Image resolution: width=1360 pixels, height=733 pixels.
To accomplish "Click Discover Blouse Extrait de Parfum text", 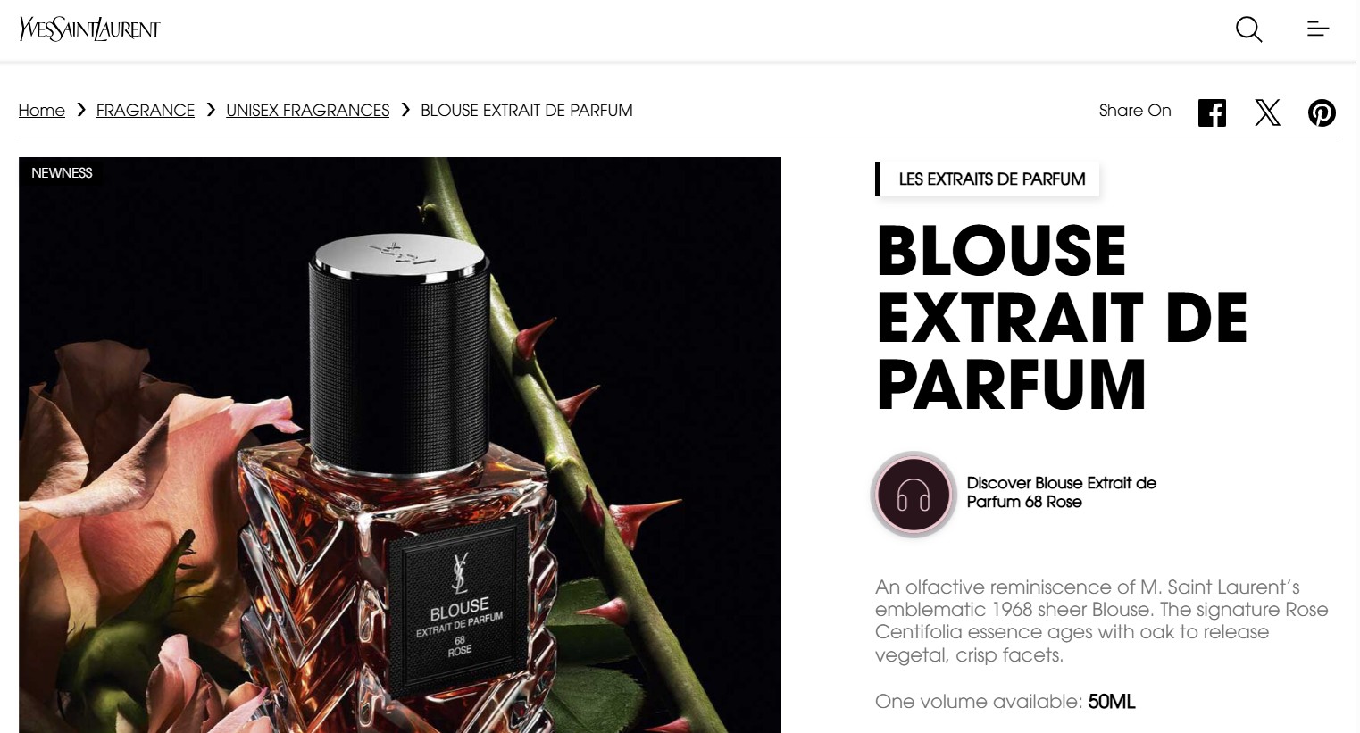I will click(x=1061, y=493).
